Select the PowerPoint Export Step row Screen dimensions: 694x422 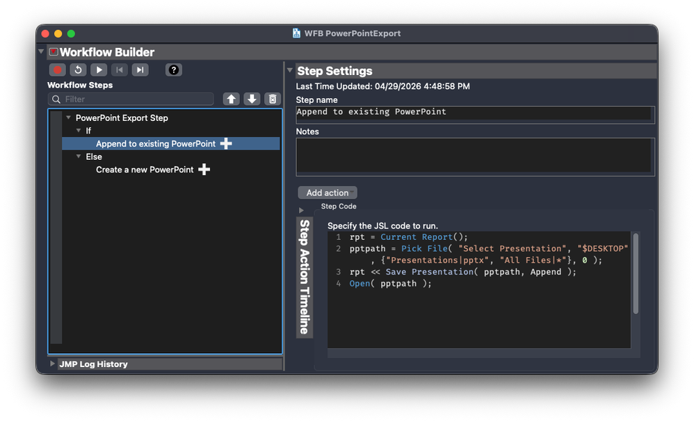click(x=122, y=118)
